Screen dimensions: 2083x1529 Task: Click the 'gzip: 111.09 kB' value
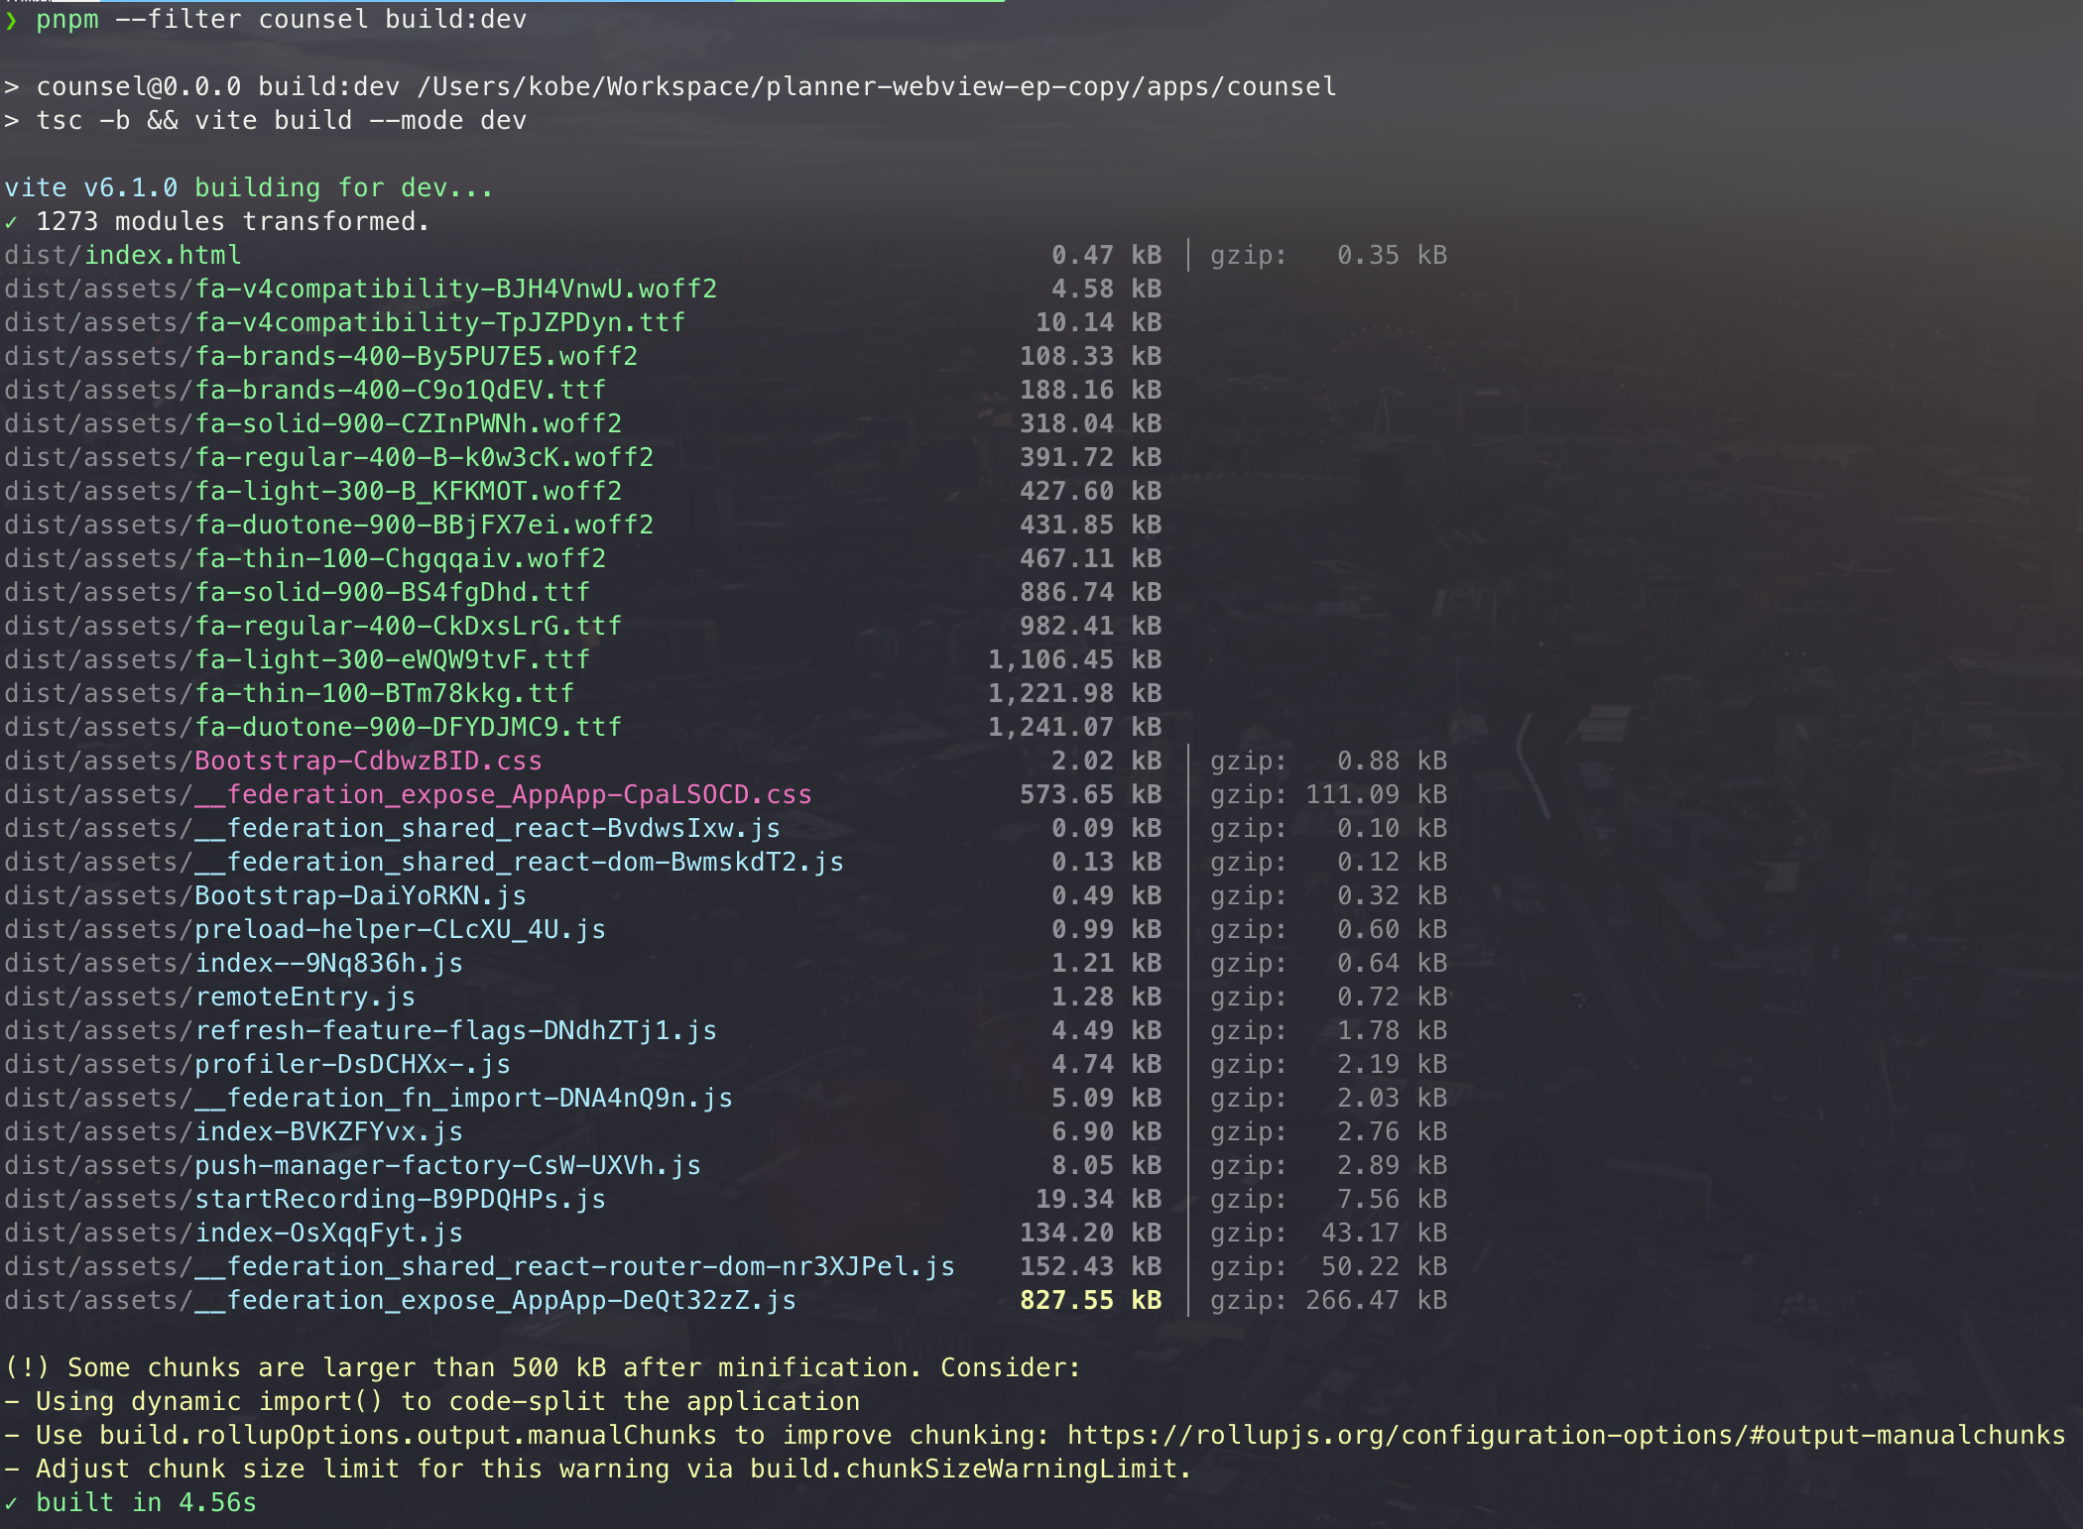[1329, 795]
